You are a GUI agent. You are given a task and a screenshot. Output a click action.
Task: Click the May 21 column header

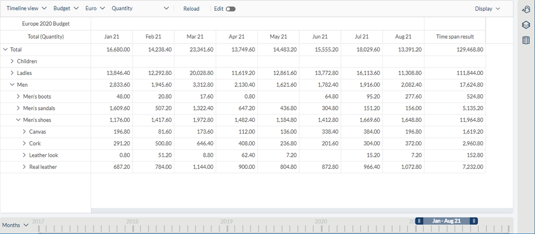point(278,37)
